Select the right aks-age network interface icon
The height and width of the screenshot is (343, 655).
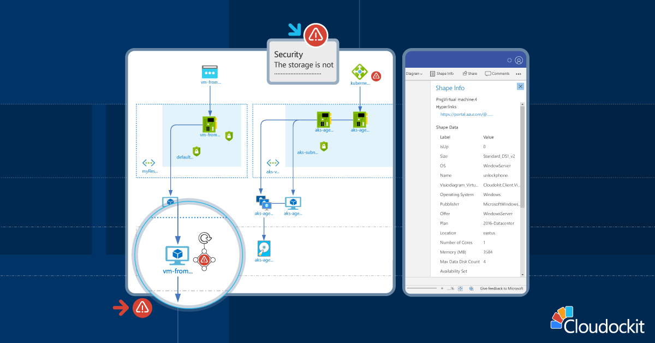tap(360, 119)
